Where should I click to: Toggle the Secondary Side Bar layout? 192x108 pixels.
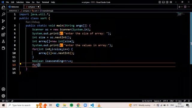tap(167, 2)
